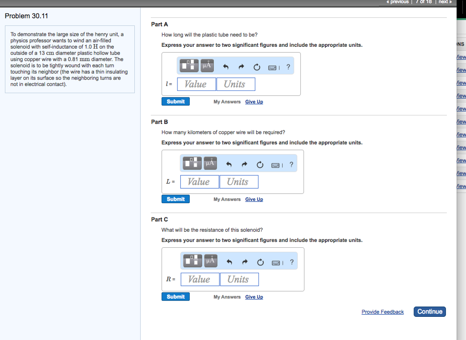The image size is (466, 340).
Task: Open Provide Feedback link
Action: pos(382,312)
